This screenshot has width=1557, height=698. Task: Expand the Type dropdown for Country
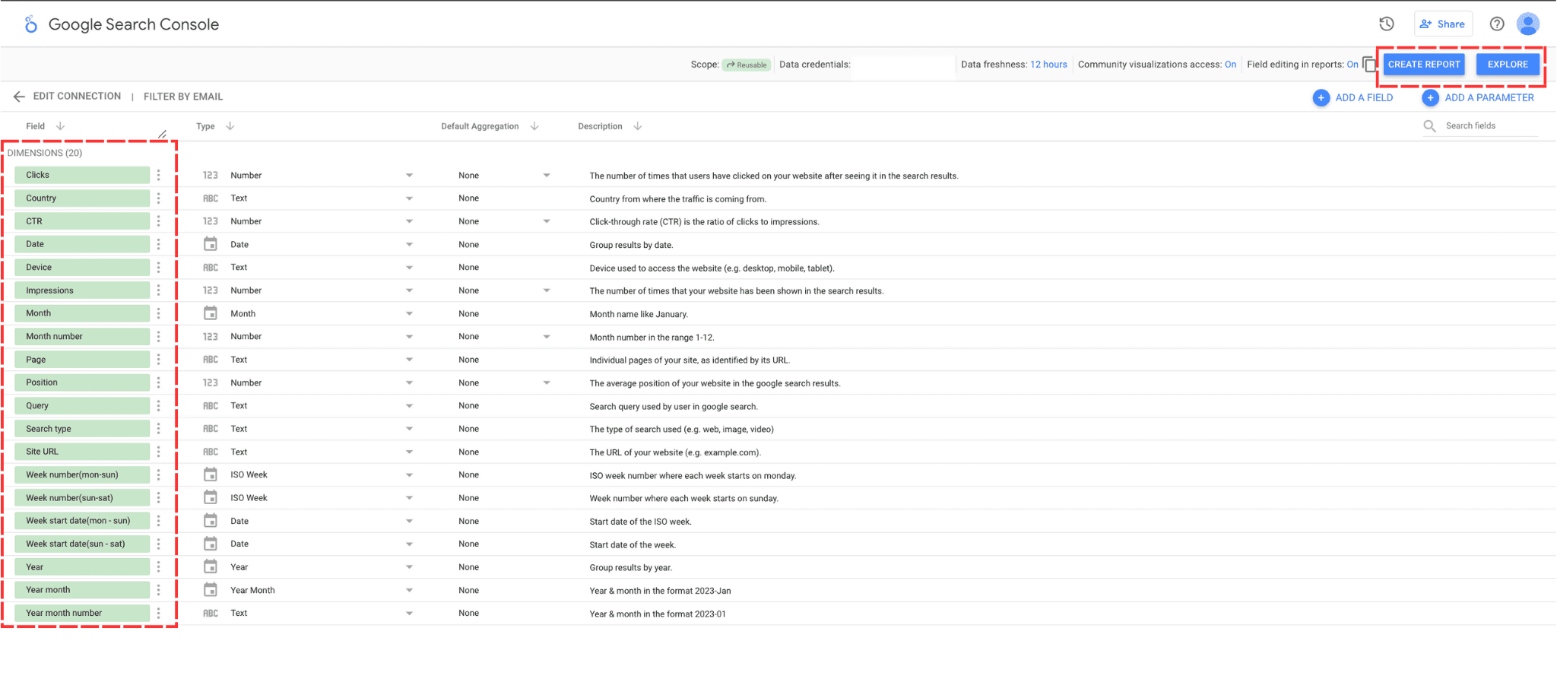(409, 198)
